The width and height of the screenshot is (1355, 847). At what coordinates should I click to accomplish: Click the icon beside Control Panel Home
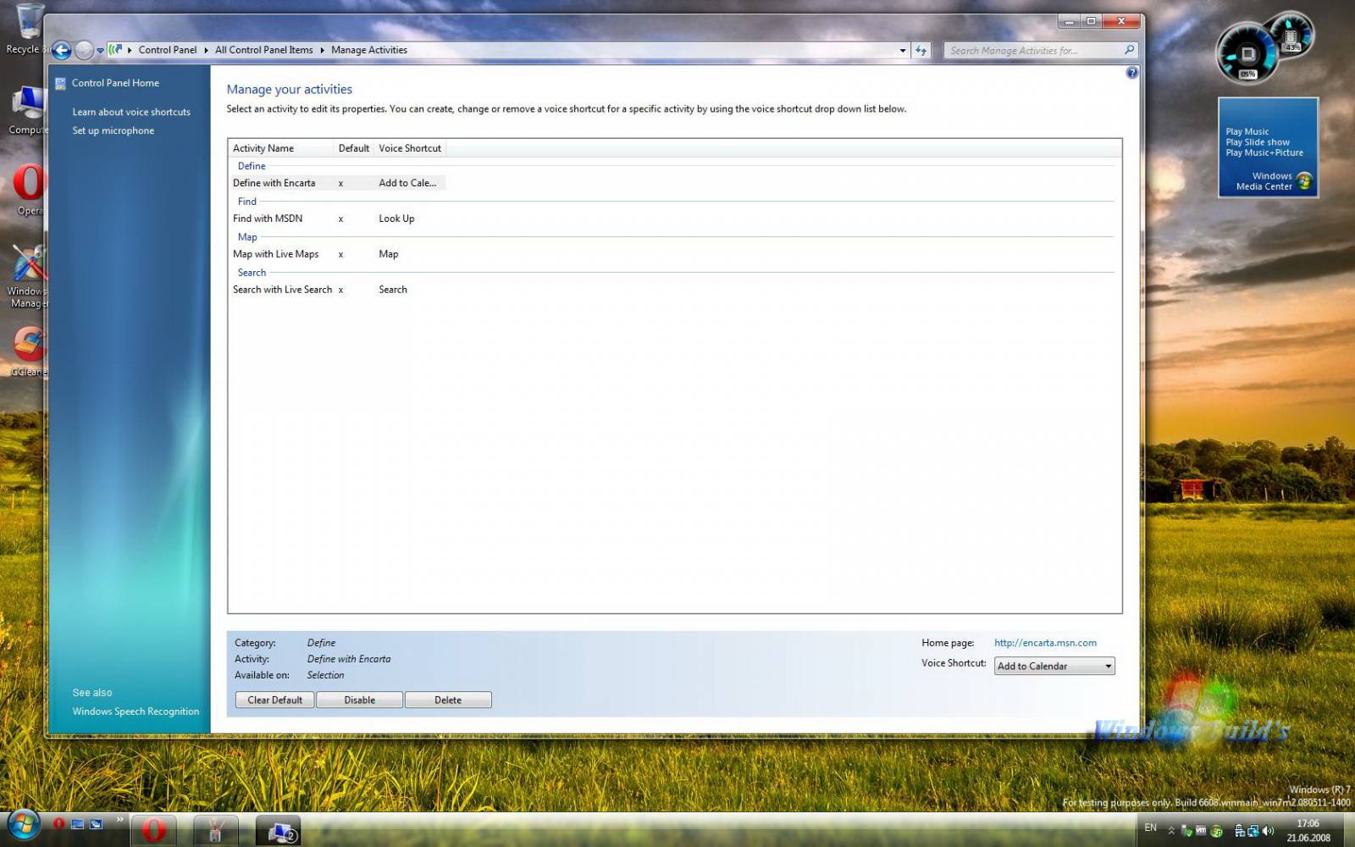[x=60, y=83]
